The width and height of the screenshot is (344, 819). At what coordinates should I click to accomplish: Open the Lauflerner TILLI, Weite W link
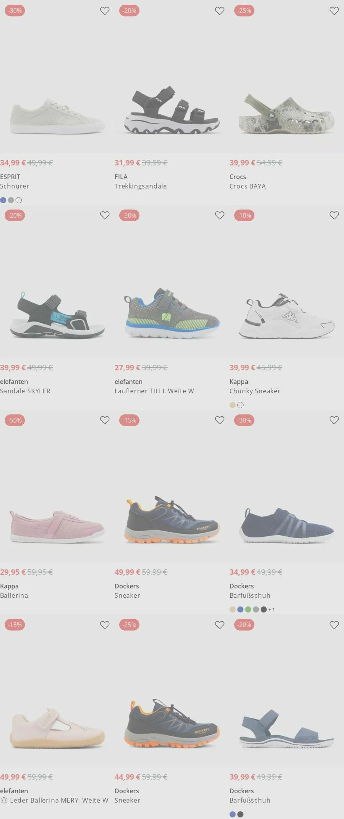point(154,391)
